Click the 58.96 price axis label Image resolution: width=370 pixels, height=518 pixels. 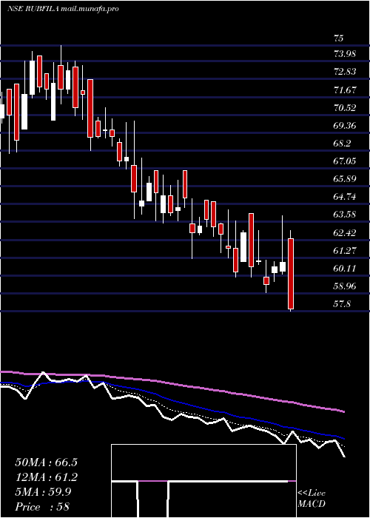(345, 286)
